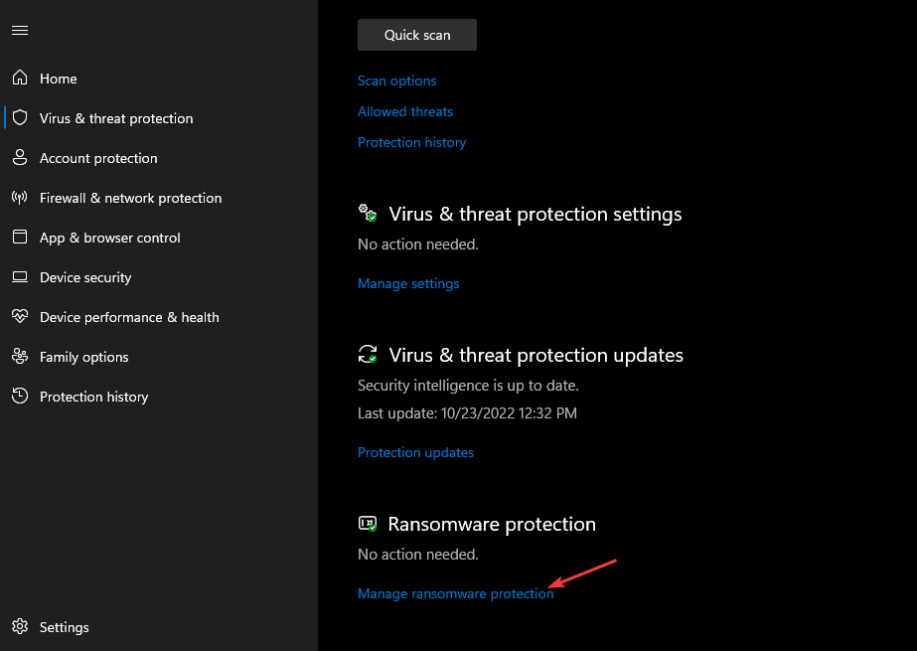Go to Device performance & health

coord(129,317)
